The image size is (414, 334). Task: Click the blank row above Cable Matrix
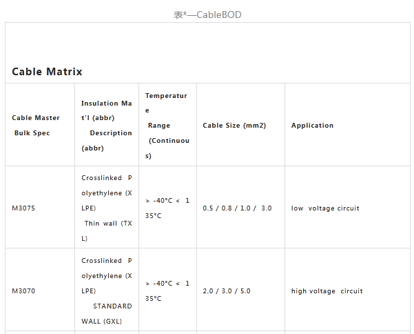[x=207, y=43]
